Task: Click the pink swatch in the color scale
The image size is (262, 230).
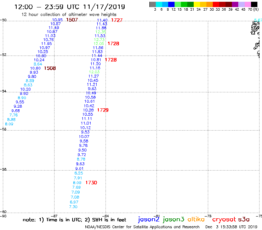Action: (x=247, y=4)
